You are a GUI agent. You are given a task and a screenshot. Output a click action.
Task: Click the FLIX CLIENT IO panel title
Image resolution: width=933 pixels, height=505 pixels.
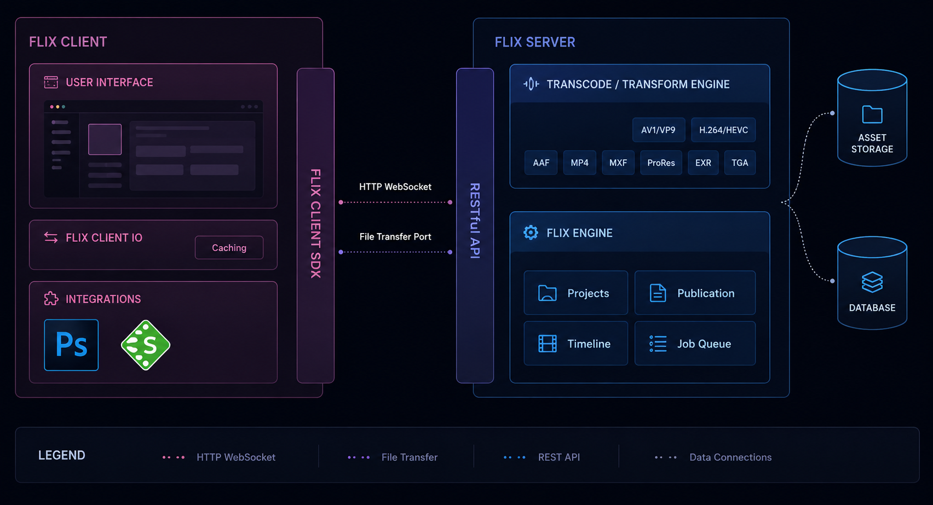[104, 238]
